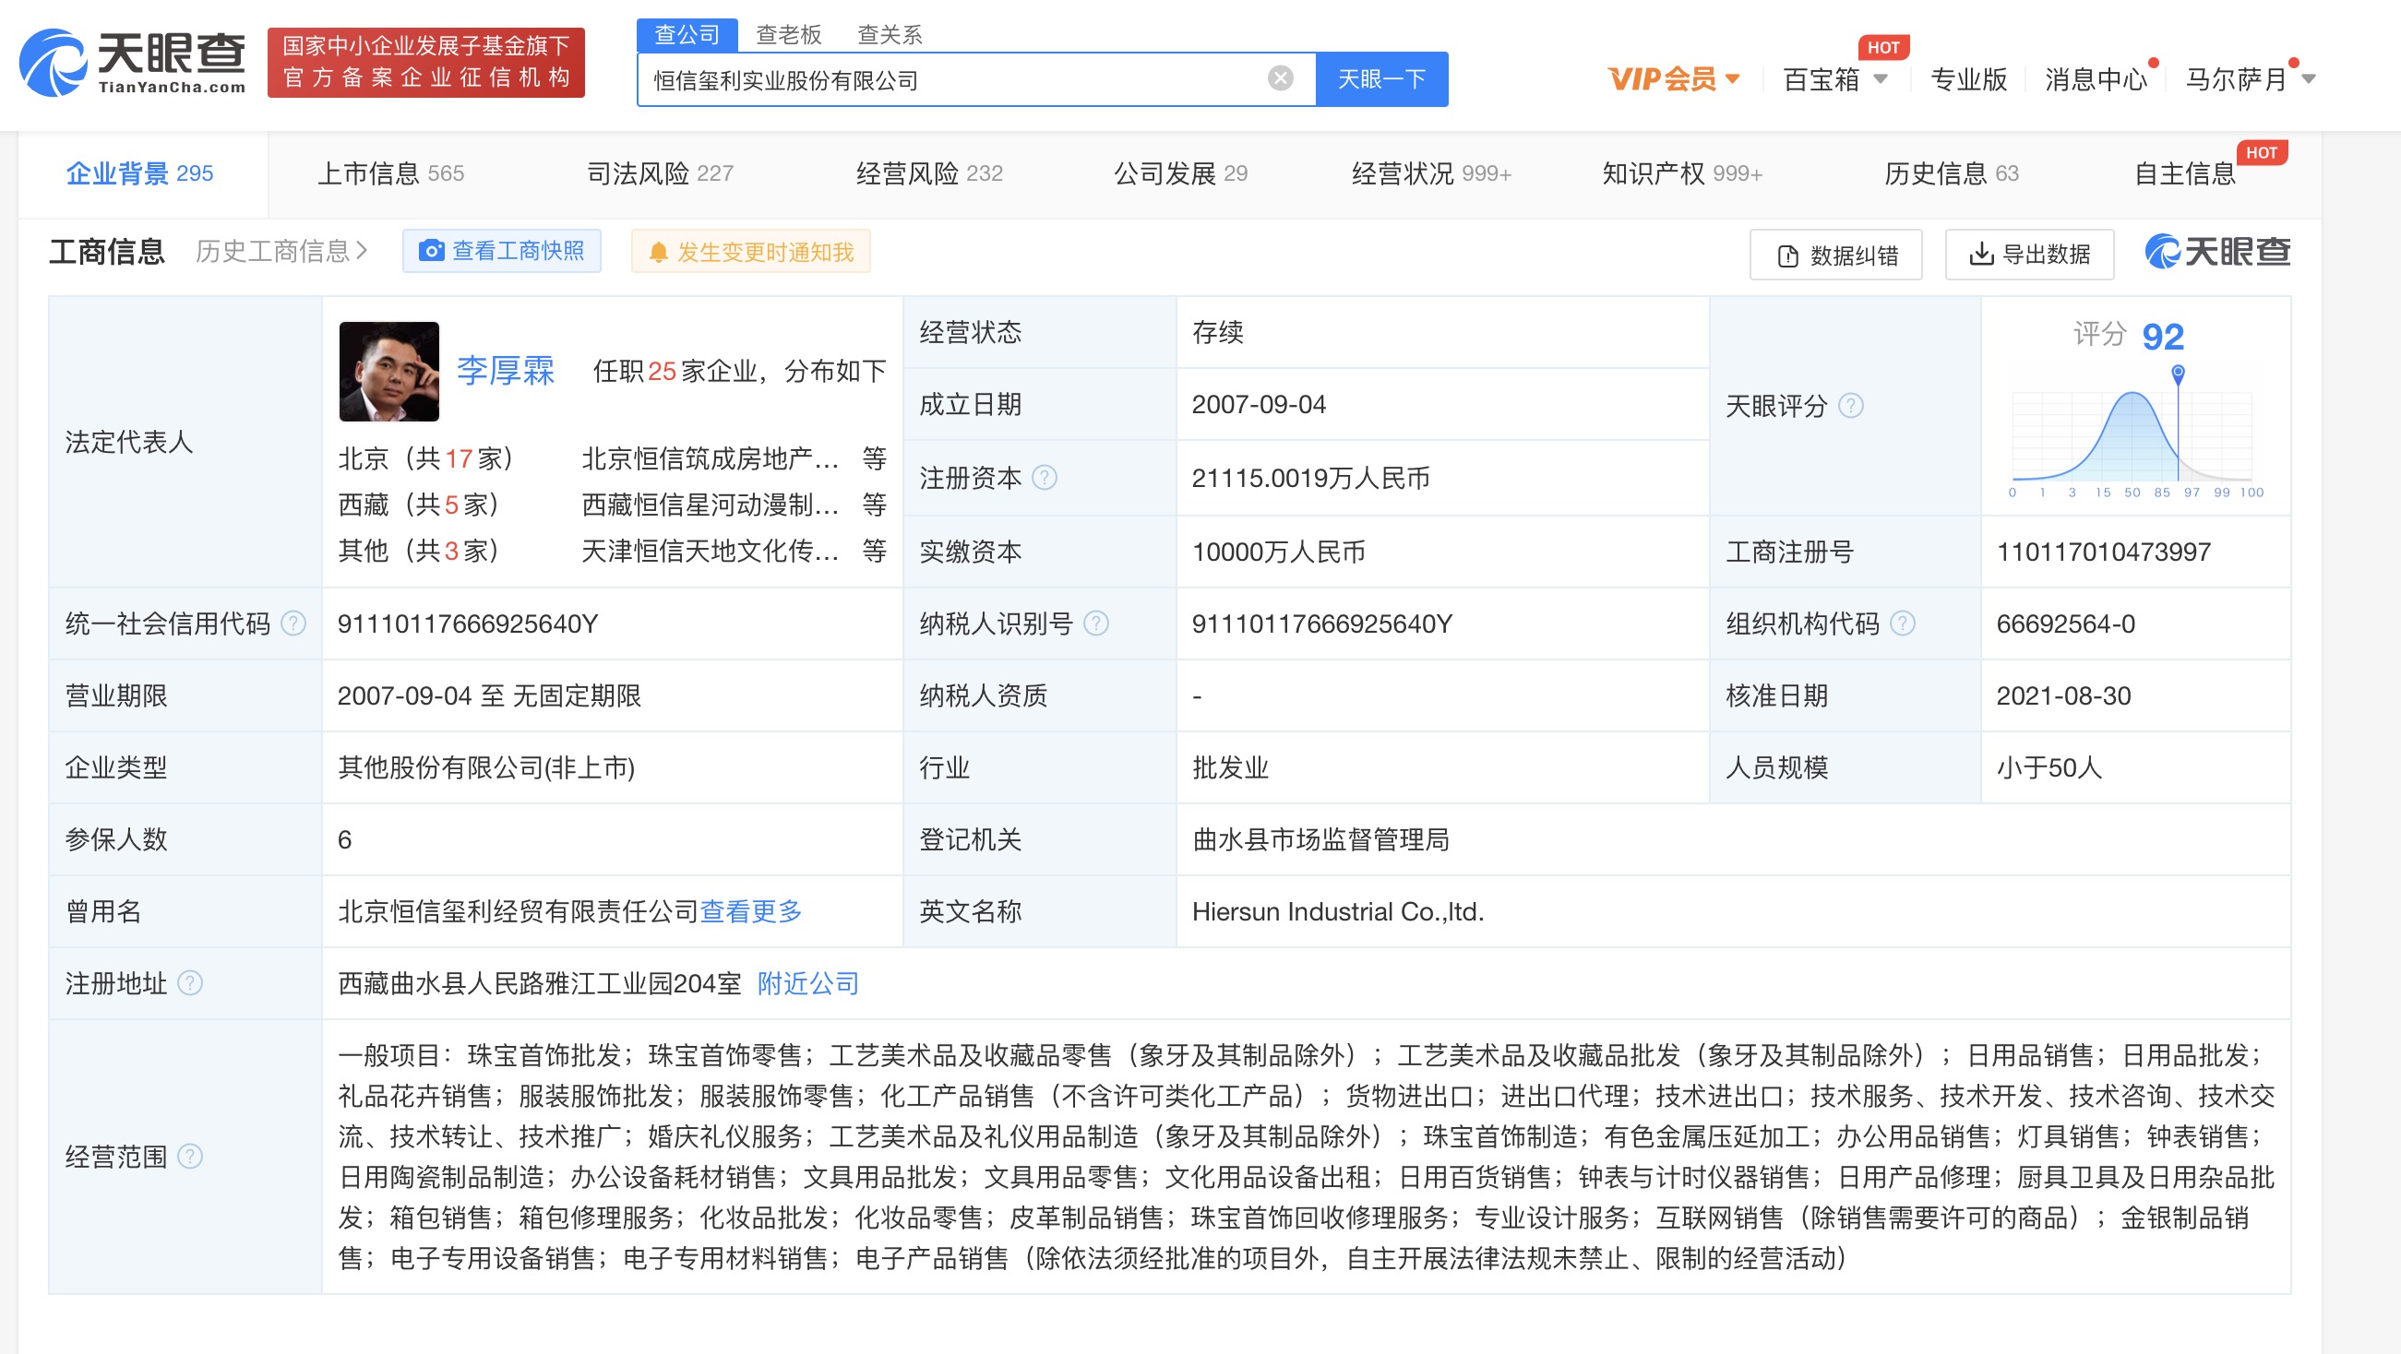
Task: Click the 天眼一下 search button
Action: 1381,79
